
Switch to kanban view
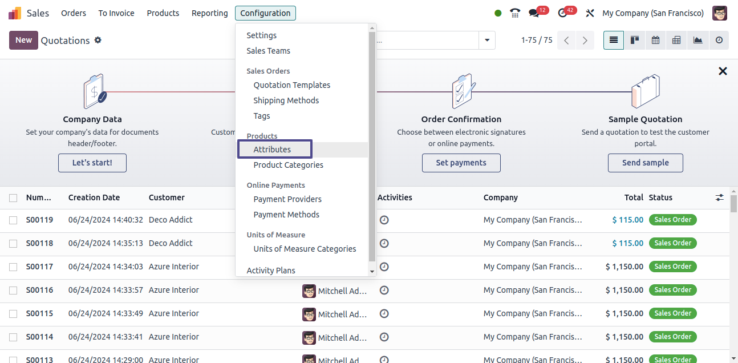point(634,40)
